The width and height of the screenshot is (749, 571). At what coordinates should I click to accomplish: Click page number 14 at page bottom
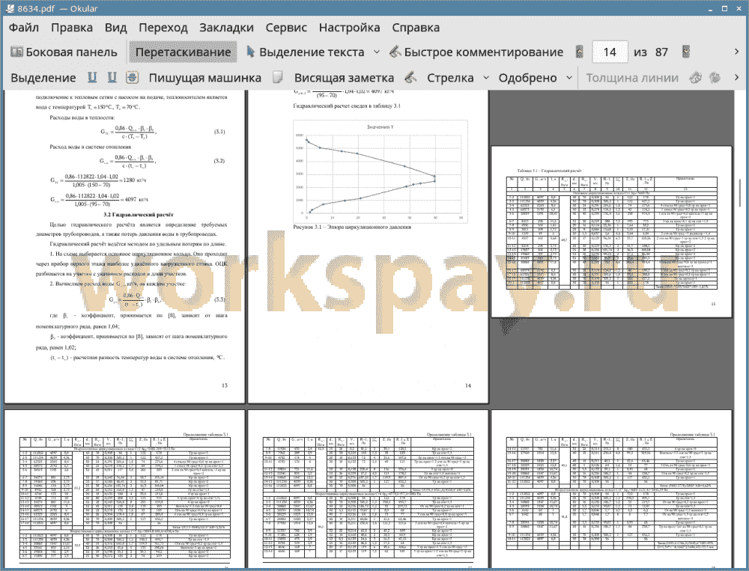pos(468,385)
